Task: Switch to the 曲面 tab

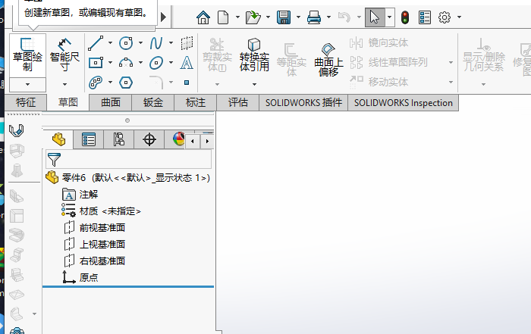Action: click(x=111, y=102)
